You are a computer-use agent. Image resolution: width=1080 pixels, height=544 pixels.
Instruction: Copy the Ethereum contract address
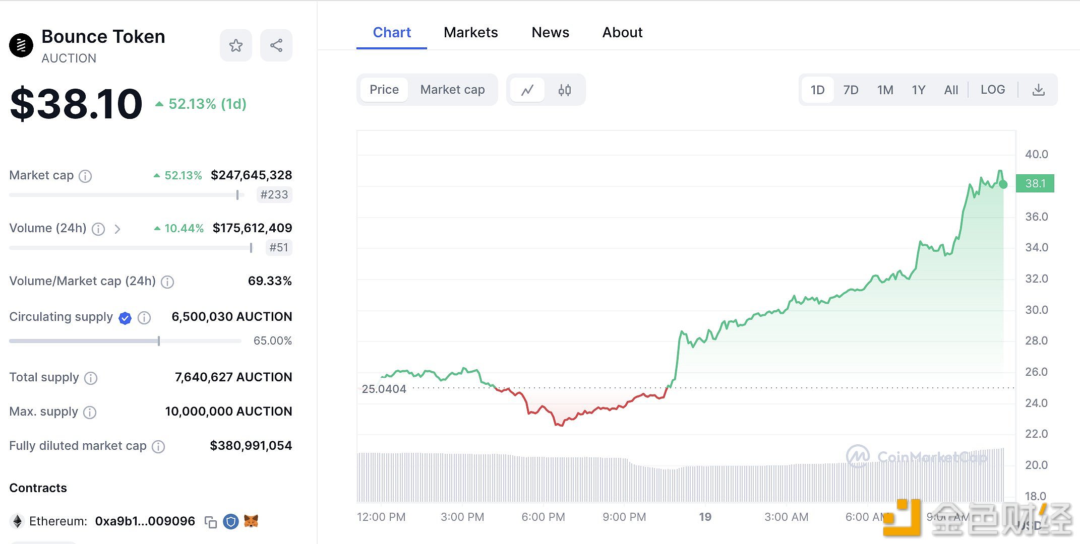211,522
